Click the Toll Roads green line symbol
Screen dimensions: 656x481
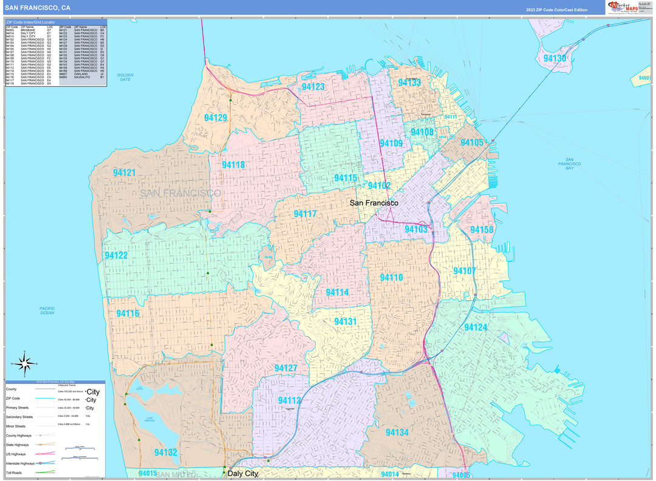(47, 471)
